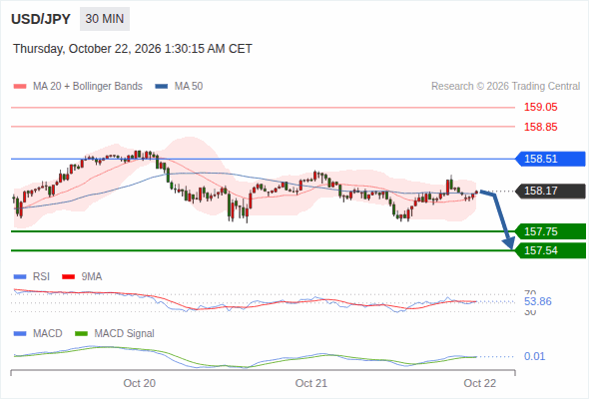The height and width of the screenshot is (399, 589).
Task: Toggle the RSI legend label
Action: 41,277
